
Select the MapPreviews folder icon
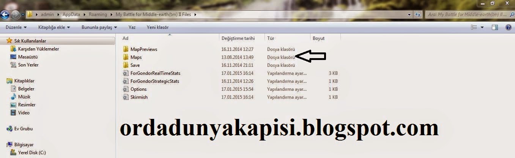pos(126,49)
